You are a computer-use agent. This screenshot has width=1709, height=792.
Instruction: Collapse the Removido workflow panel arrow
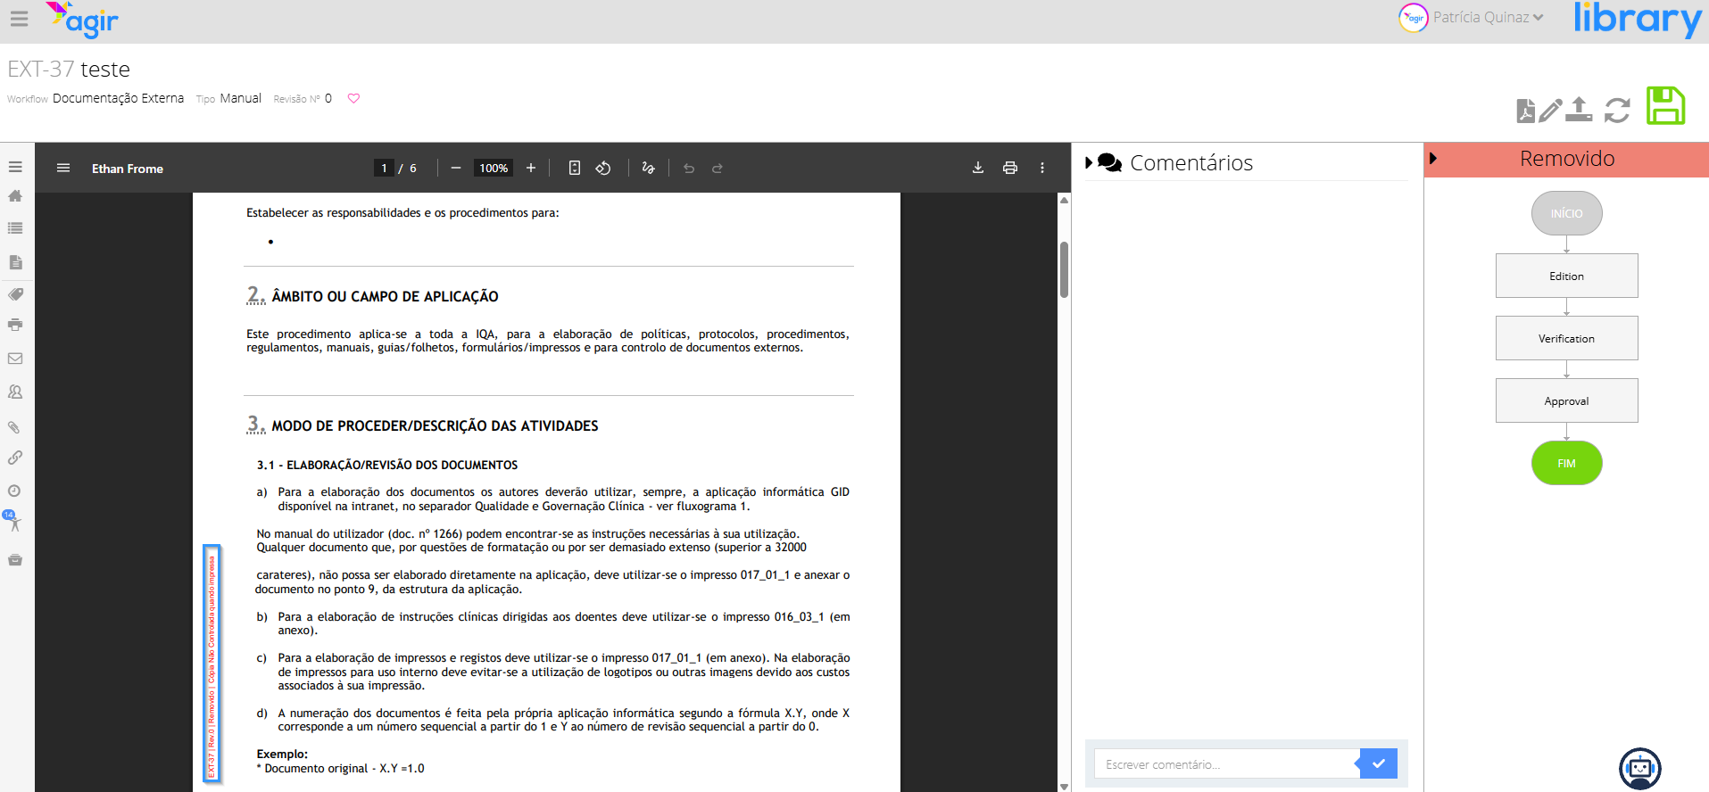click(x=1433, y=159)
